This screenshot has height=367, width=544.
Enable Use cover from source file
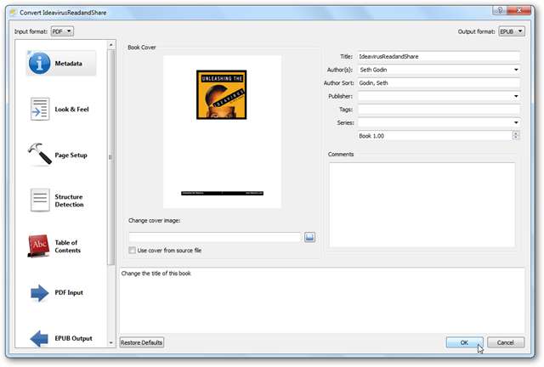tap(133, 250)
